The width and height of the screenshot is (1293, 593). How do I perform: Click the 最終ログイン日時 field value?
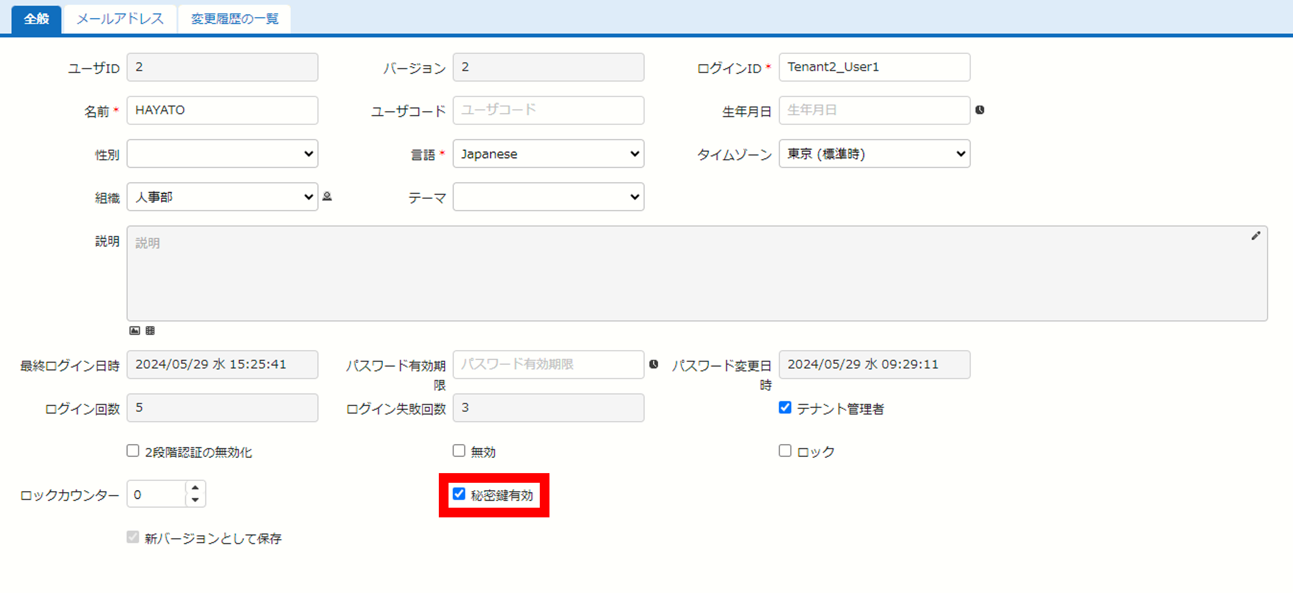click(x=222, y=365)
